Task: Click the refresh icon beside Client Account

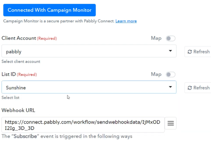Action: (190, 52)
